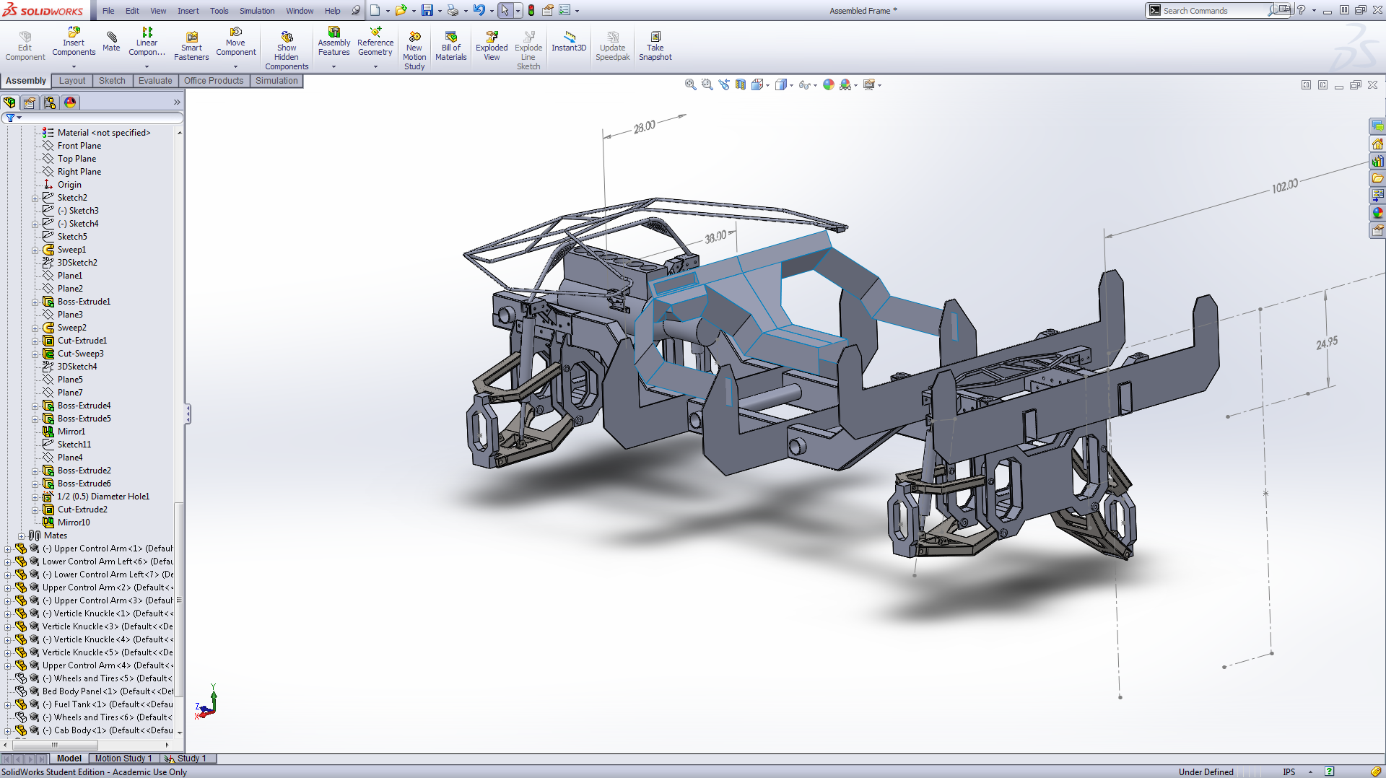This screenshot has height=778, width=1386.
Task: Expand the Fuel Tank<1> component node
Action: coord(7,705)
